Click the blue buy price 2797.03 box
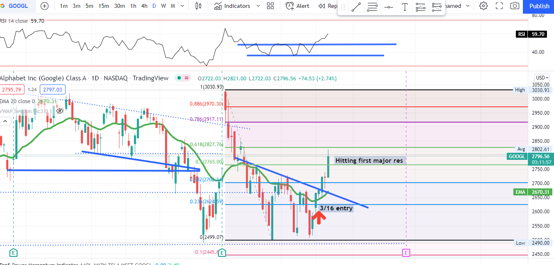The width and height of the screenshot is (554, 265). click(x=52, y=89)
